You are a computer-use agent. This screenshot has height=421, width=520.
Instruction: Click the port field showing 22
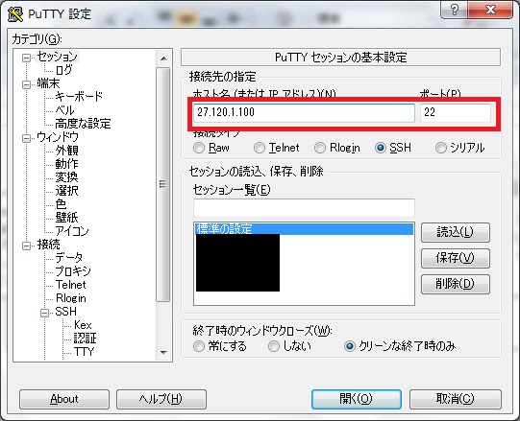pyautogui.click(x=456, y=112)
